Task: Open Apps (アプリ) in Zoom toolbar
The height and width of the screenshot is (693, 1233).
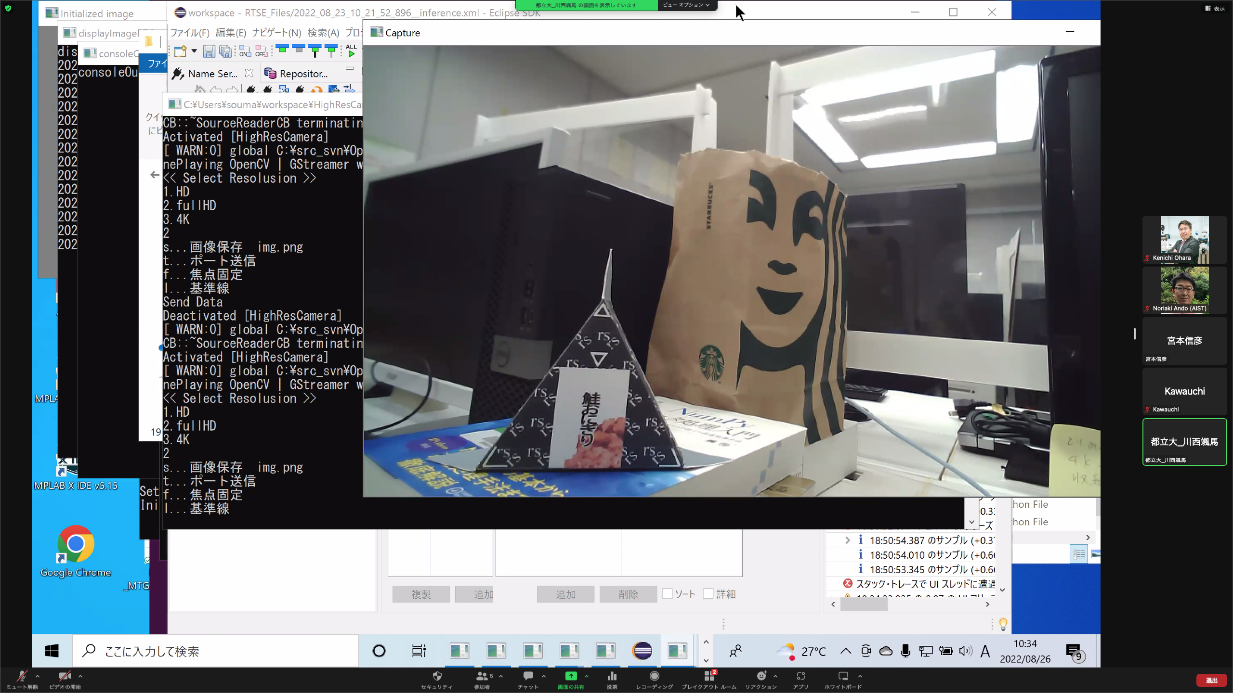Action: (800, 680)
